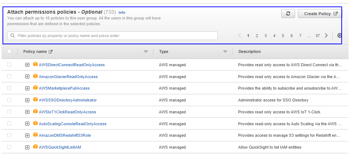
Task: Select all policies with the header checkbox
Action: click(9, 51)
